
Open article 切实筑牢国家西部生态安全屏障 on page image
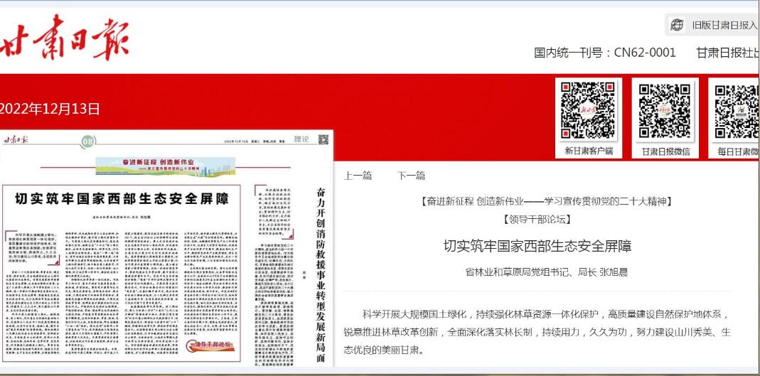tap(121, 199)
